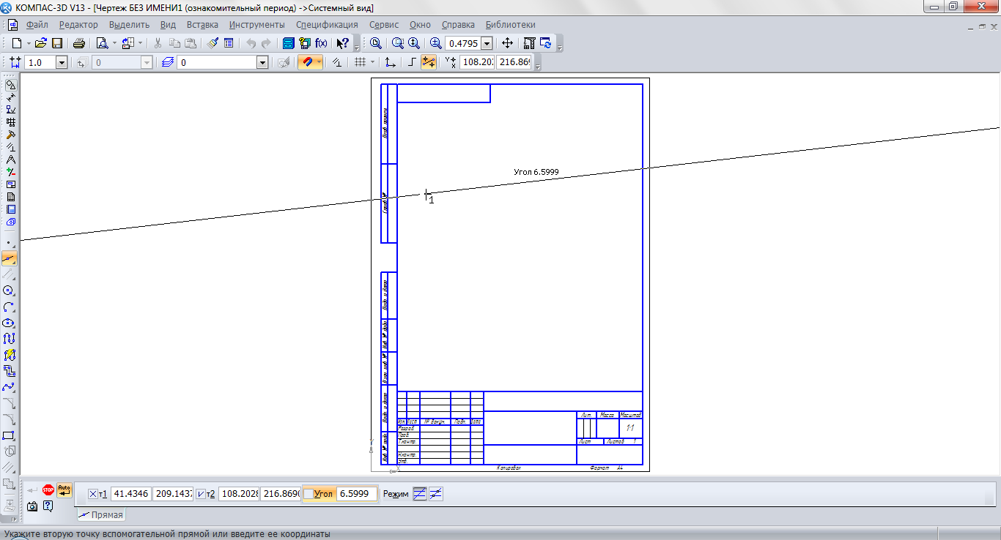Open the library manager icon

[x=305, y=43]
